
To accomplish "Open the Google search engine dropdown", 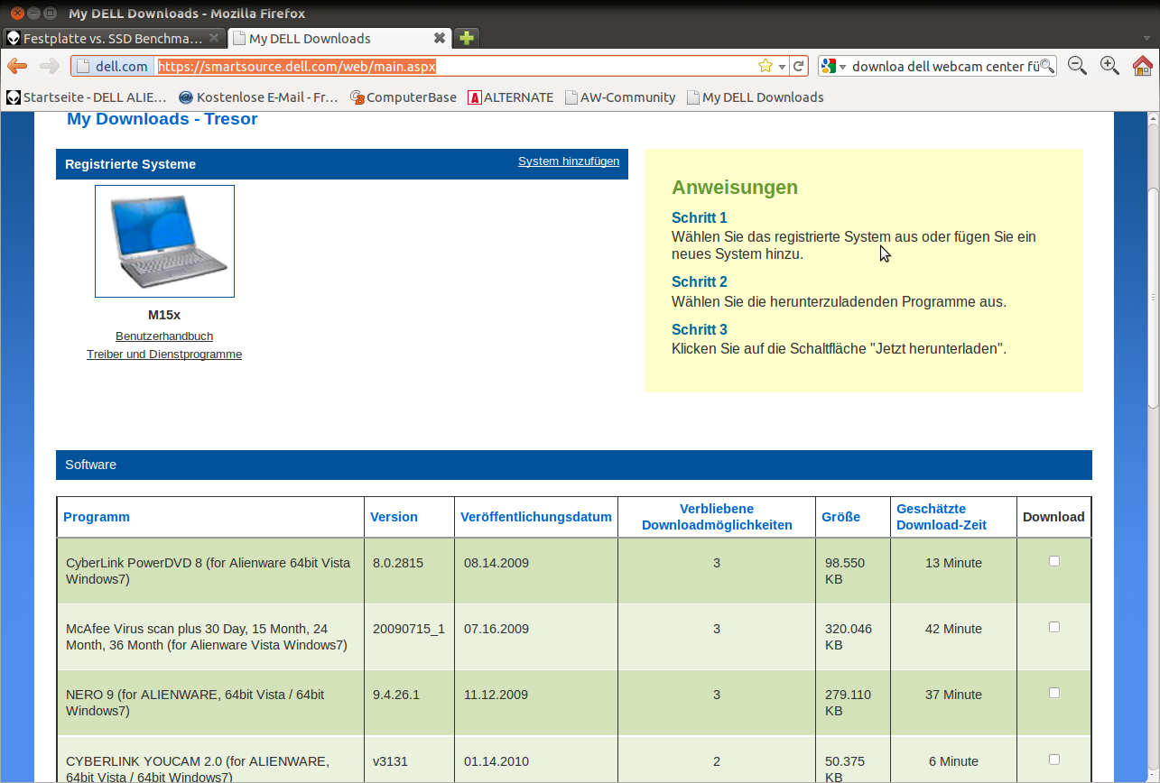I will [834, 66].
